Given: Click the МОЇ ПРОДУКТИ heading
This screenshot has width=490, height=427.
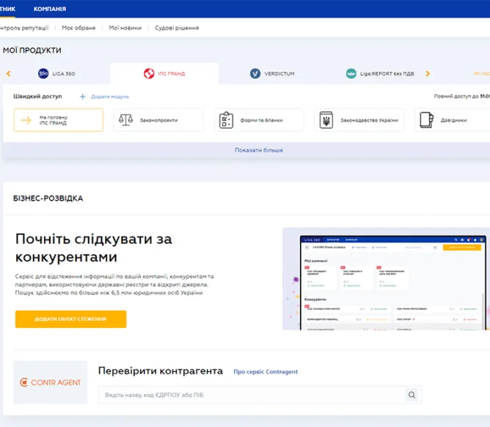Looking at the screenshot, I should (32, 51).
